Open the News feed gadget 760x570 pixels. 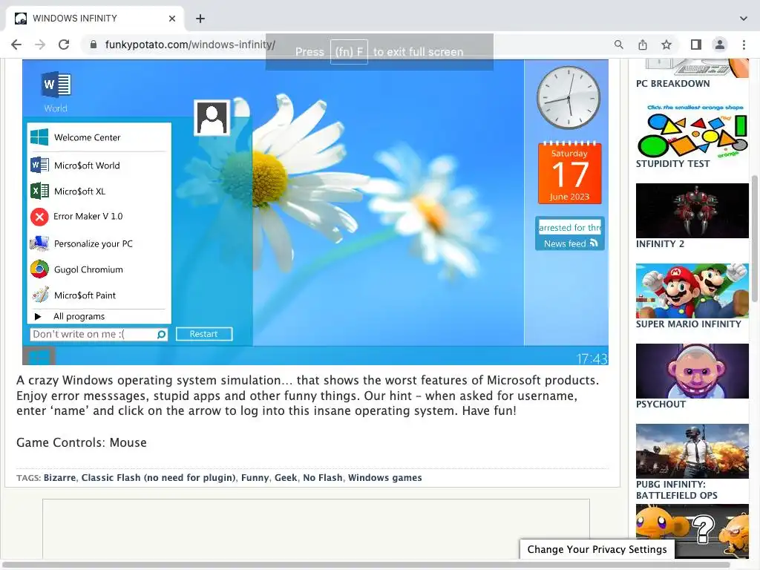click(570, 234)
